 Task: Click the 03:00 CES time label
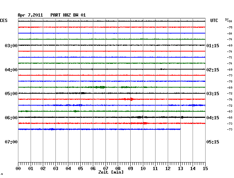coord(11,46)
